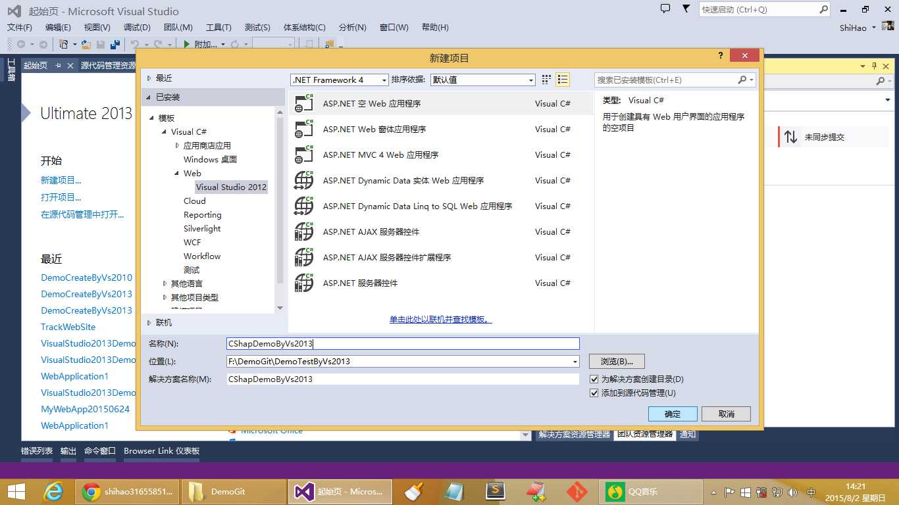Open Sublime Text from taskbar
This screenshot has width=899, height=505.
click(495, 491)
